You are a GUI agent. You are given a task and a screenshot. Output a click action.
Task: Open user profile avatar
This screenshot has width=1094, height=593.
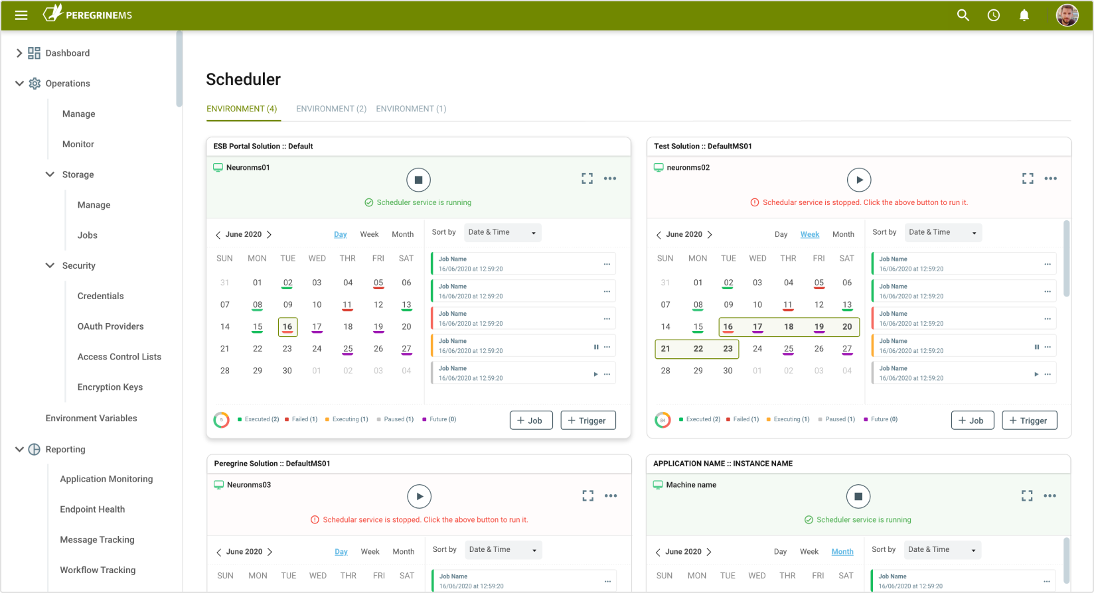click(1067, 15)
